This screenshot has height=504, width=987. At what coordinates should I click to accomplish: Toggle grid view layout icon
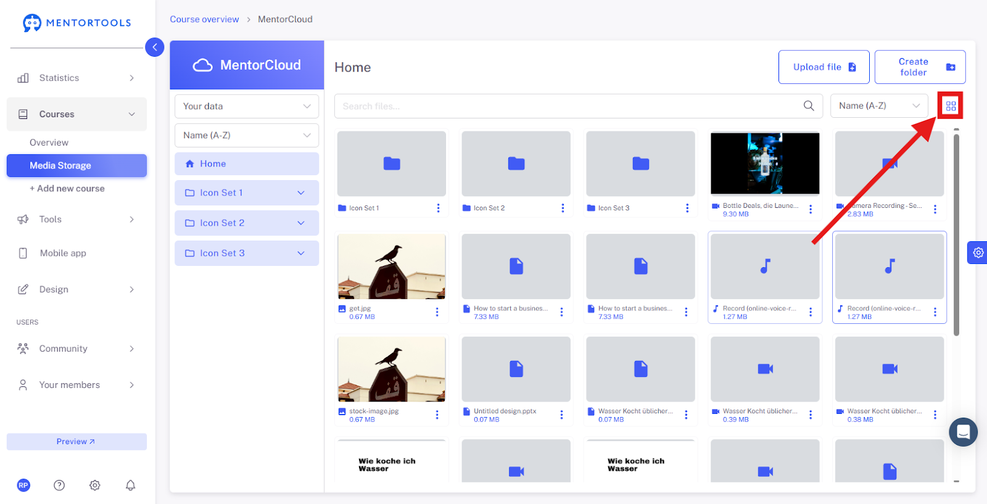(x=951, y=106)
